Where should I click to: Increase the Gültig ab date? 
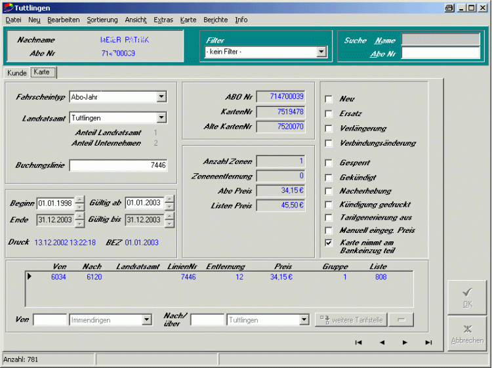[169, 199]
